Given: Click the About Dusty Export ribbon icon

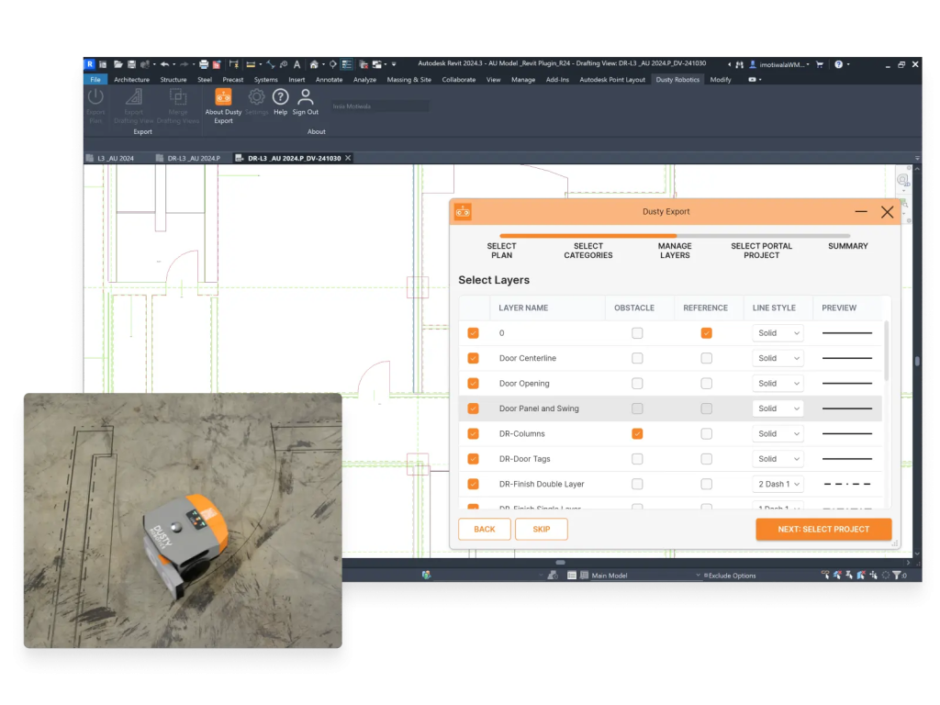Looking at the screenshot, I should tap(223, 97).
